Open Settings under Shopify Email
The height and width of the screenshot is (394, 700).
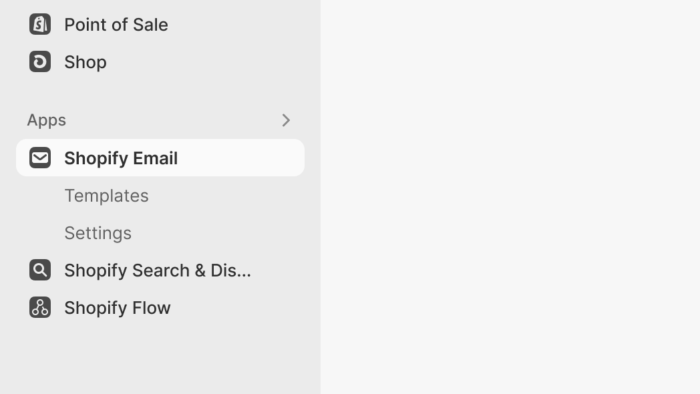click(98, 233)
